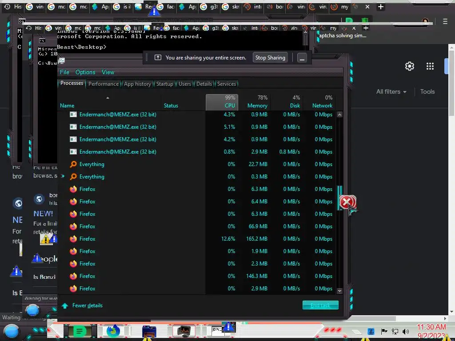Click Firefox icon in the 2.3 MB row
Image resolution: width=455 pixels, height=341 pixels.
coord(73,264)
